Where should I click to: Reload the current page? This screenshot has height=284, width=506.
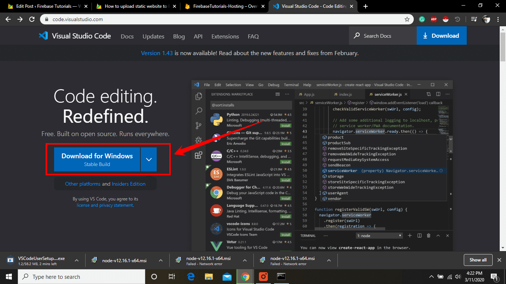(32, 19)
